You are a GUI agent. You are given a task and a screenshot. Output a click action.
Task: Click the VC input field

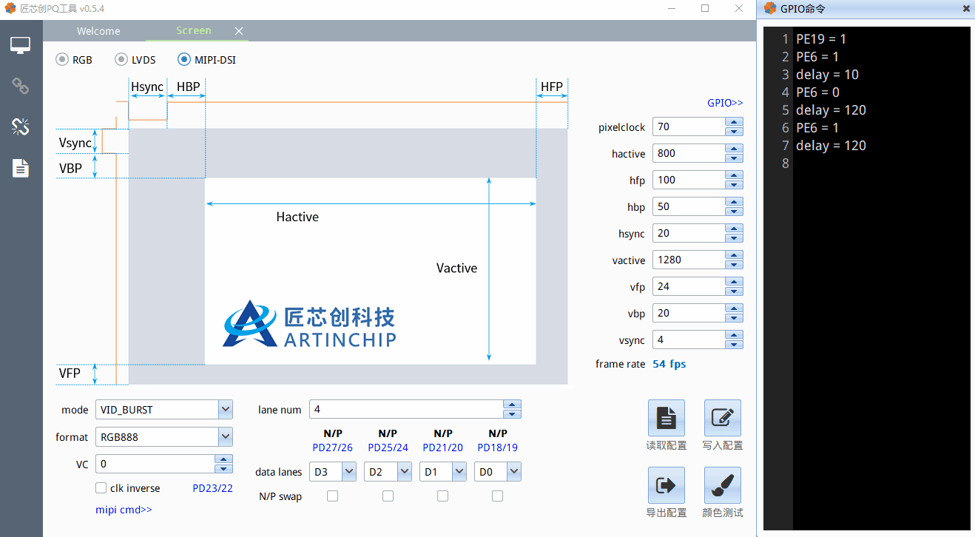click(155, 464)
